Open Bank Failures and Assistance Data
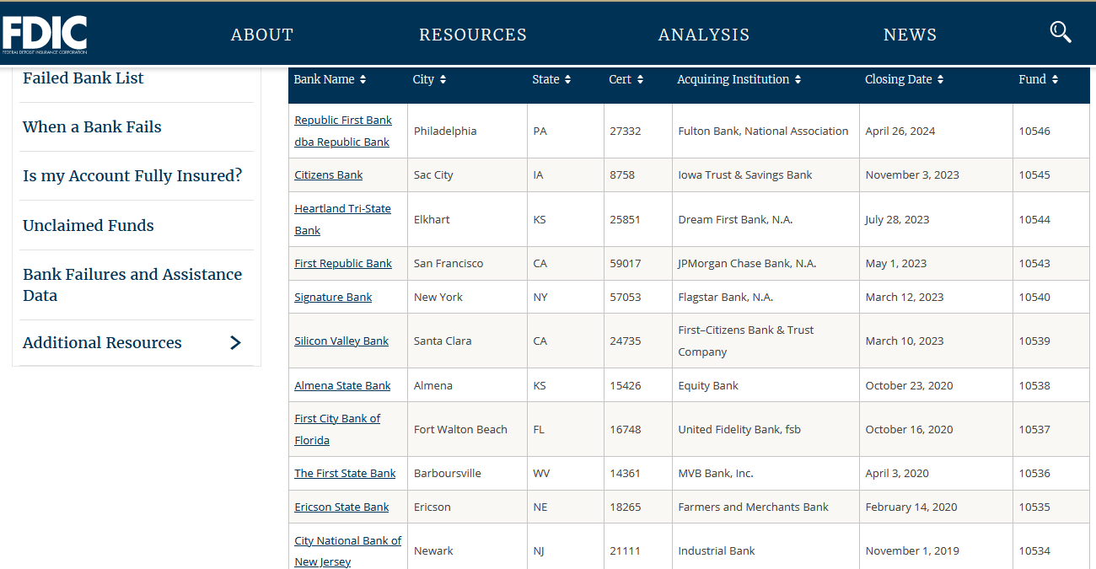1096x569 pixels. [132, 285]
